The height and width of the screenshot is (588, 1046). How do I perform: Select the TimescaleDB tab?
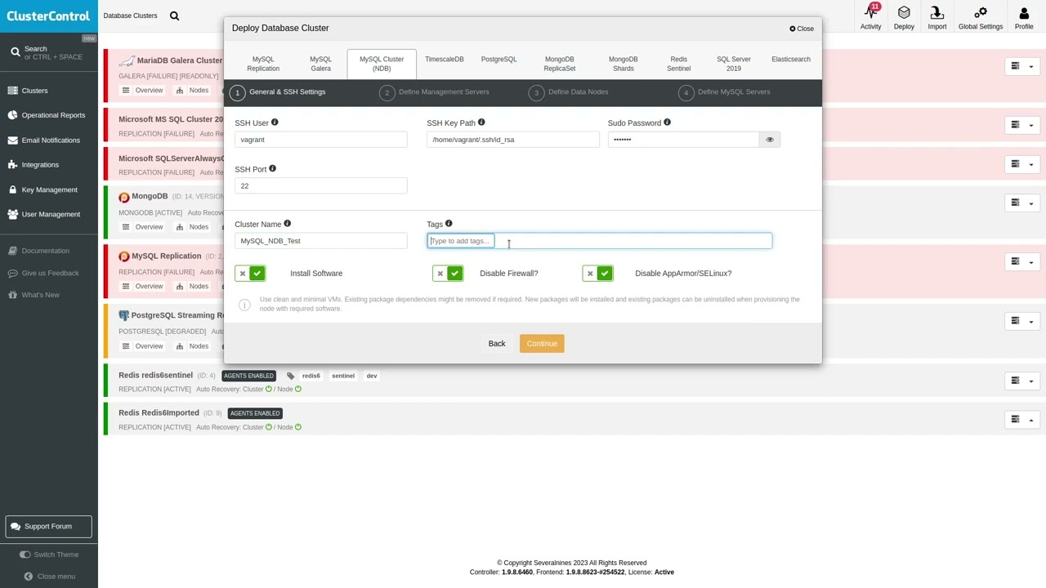[444, 60]
